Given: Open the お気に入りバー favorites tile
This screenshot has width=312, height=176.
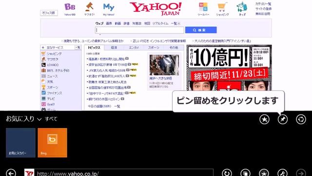Looking at the screenshot, I should (20, 143).
